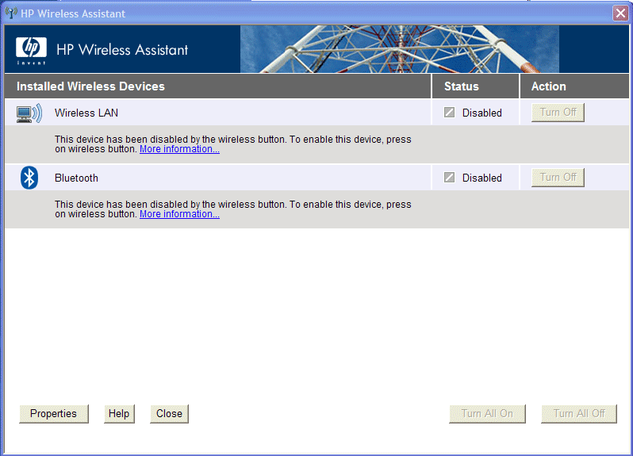Click the Installed Wireless Devices header
The width and height of the screenshot is (633, 456).
(91, 86)
